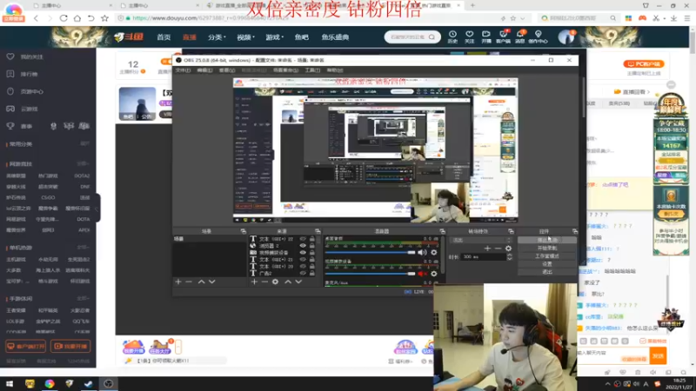
Task: Expand 分类 dropdown in Douyu nav
Action: pyautogui.click(x=217, y=37)
